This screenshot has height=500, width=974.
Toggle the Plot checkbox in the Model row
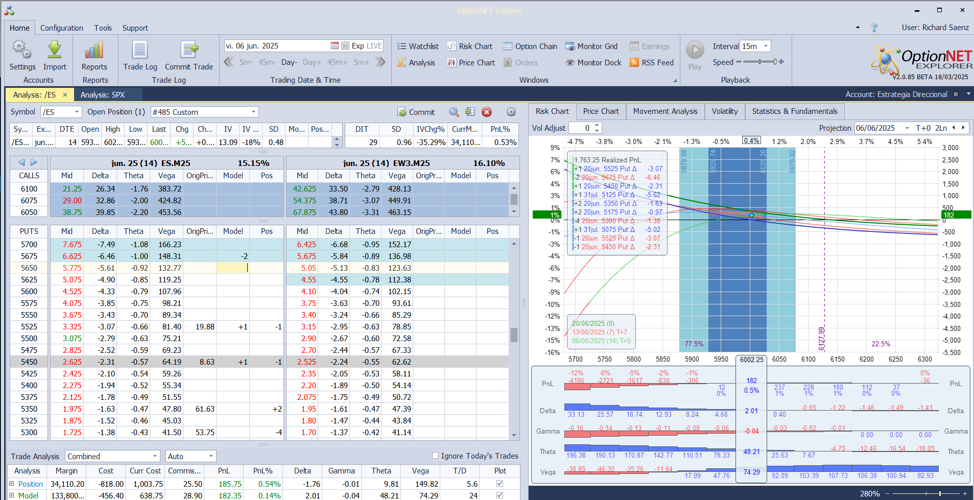coord(500,495)
